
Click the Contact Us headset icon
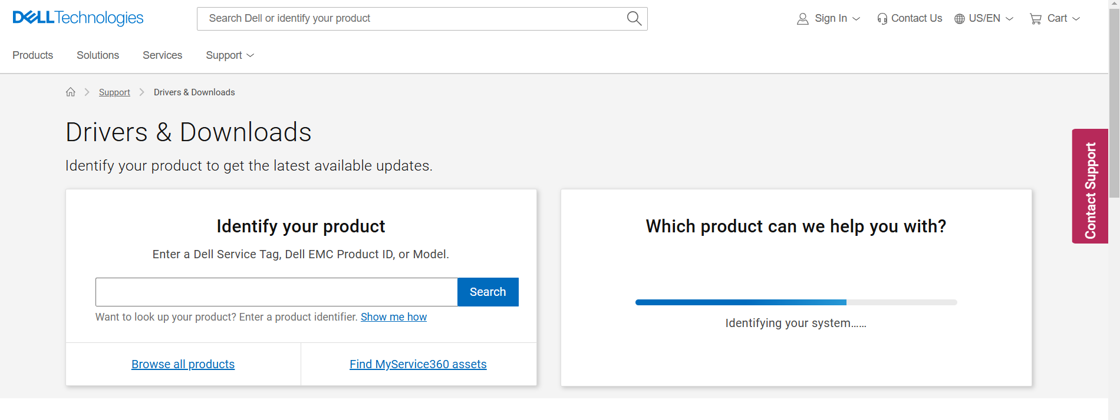point(882,19)
